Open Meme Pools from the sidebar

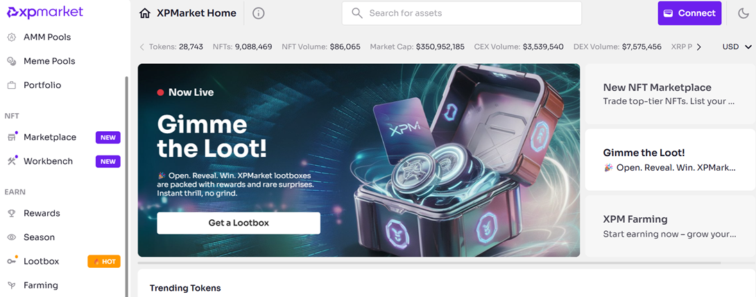(49, 61)
